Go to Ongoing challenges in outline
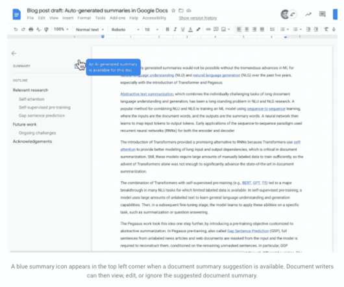344x287 pixels. [x=37, y=133]
